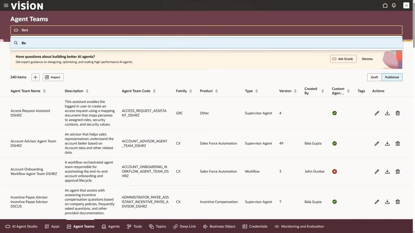This screenshot has height=233, width=415.
Task: Open the Credentials tab
Action: (255, 227)
